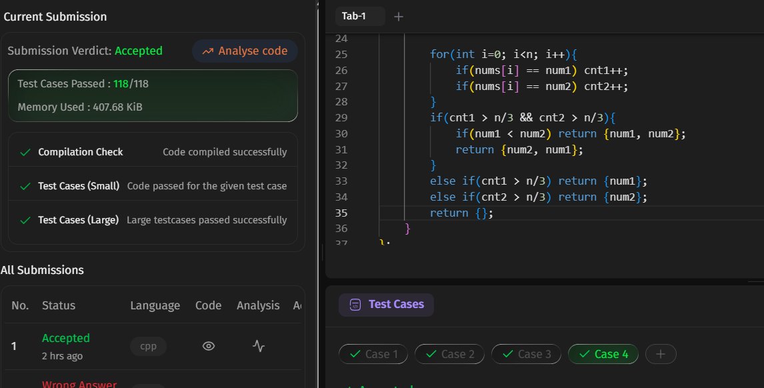Click the cpp language badge in submission 1
Screen dimensions: 764x388
(x=149, y=346)
